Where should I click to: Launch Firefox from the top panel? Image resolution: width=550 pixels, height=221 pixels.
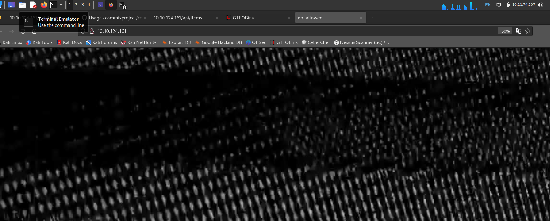click(44, 5)
